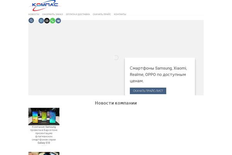
Task: Open the Новости menu item
Action: tap(34, 14)
